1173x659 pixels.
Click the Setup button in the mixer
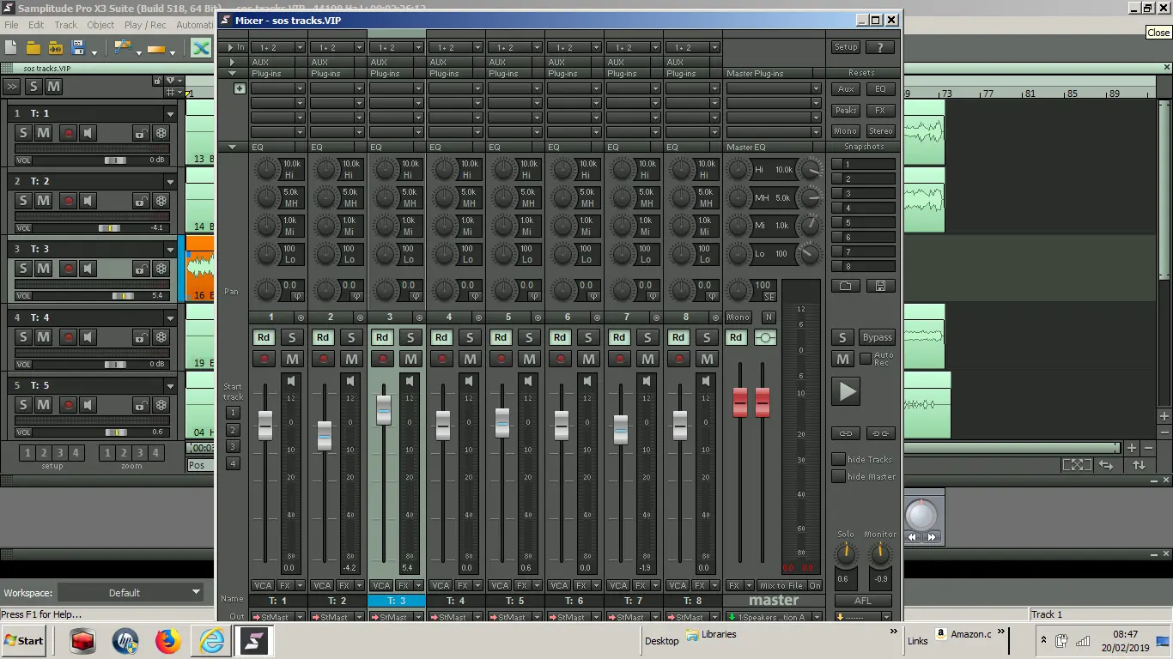[845, 47]
